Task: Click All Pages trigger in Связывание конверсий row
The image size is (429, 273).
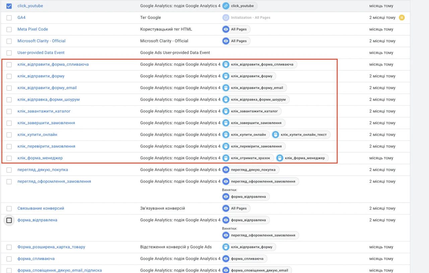Action: 236,208
